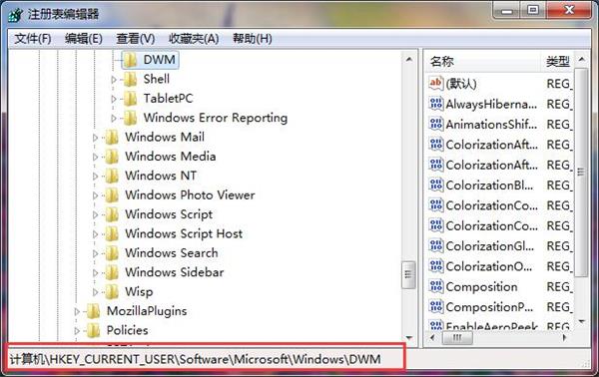The height and width of the screenshot is (377, 599).
Task: Click the Wisp folder icon
Action: [x=112, y=292]
